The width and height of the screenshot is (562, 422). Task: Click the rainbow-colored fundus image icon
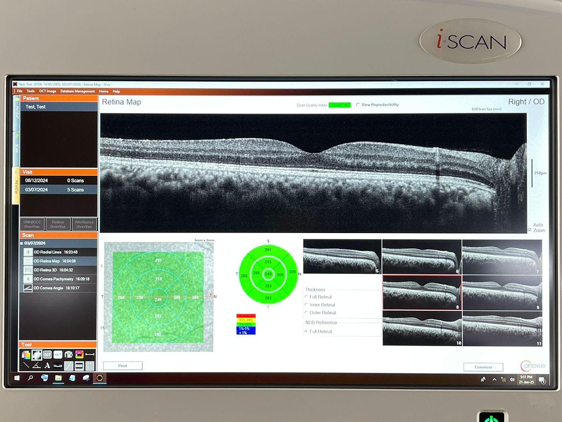[x=79, y=354]
